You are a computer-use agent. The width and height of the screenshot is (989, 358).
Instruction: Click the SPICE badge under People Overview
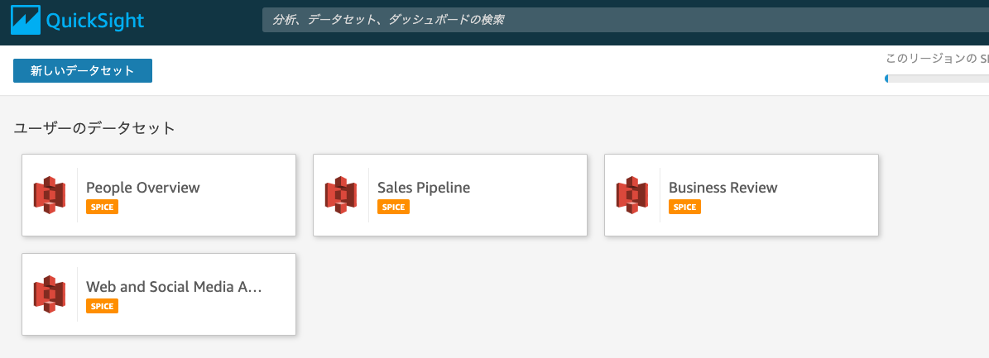[102, 207]
